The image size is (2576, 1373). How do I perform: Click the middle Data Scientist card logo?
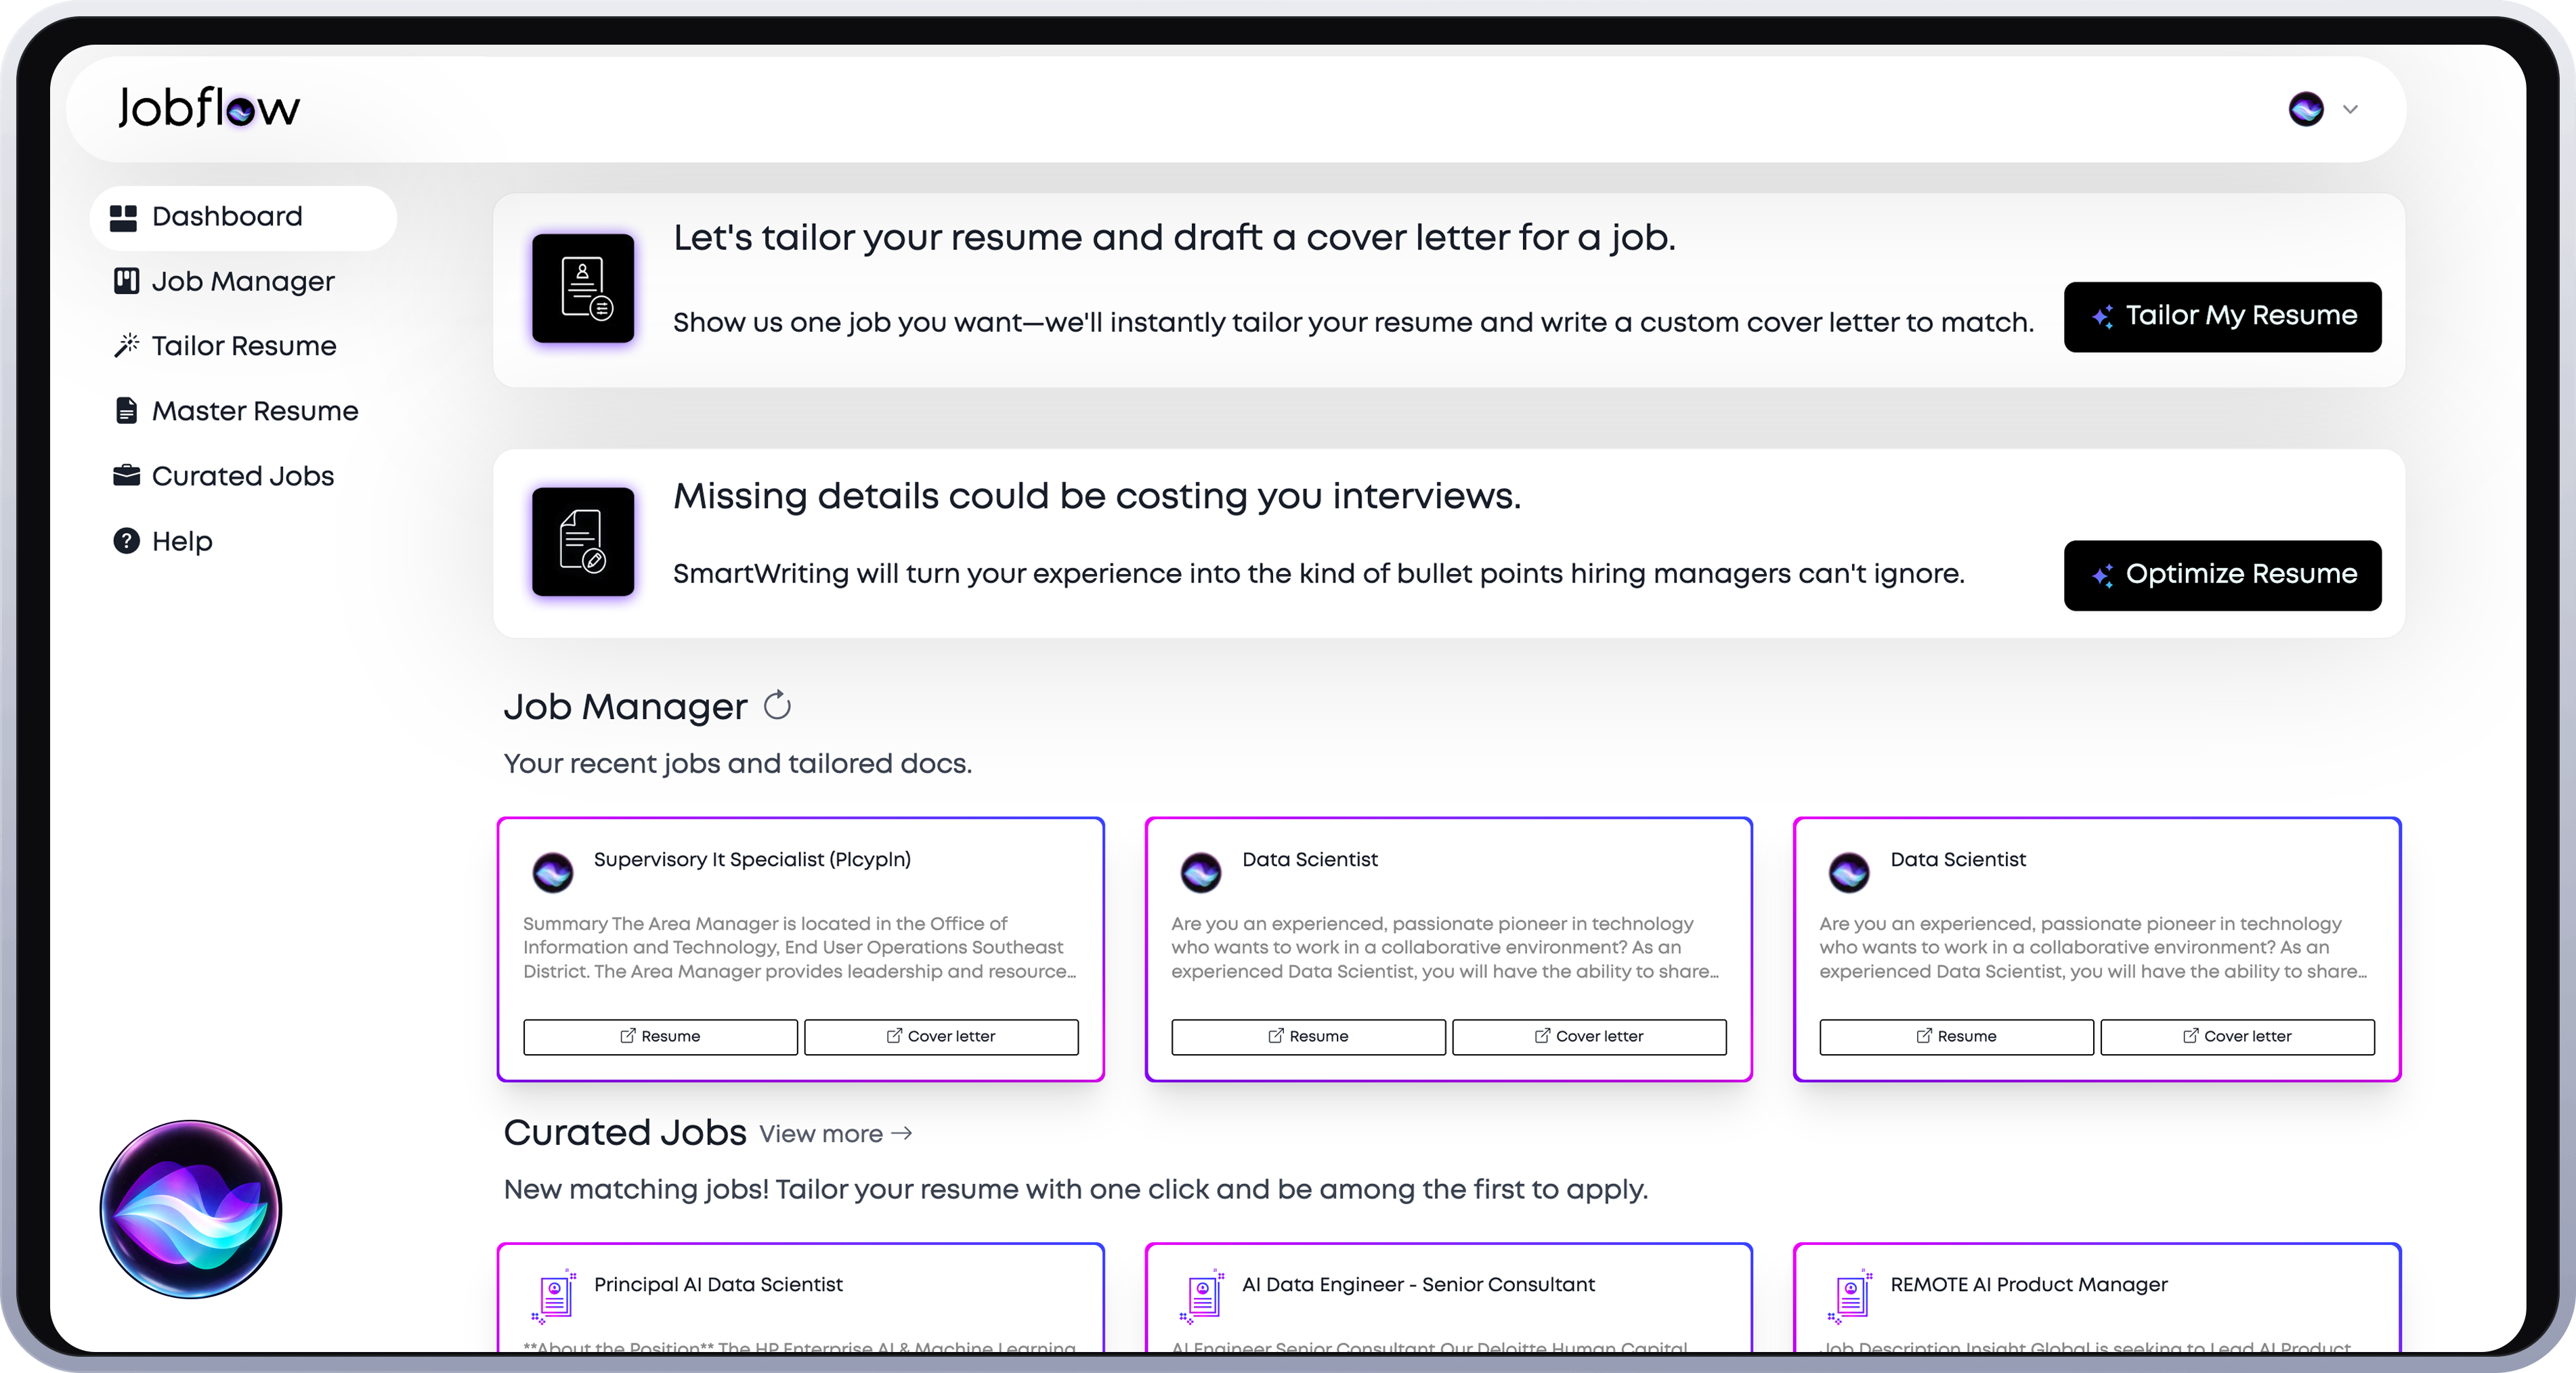(x=1201, y=872)
